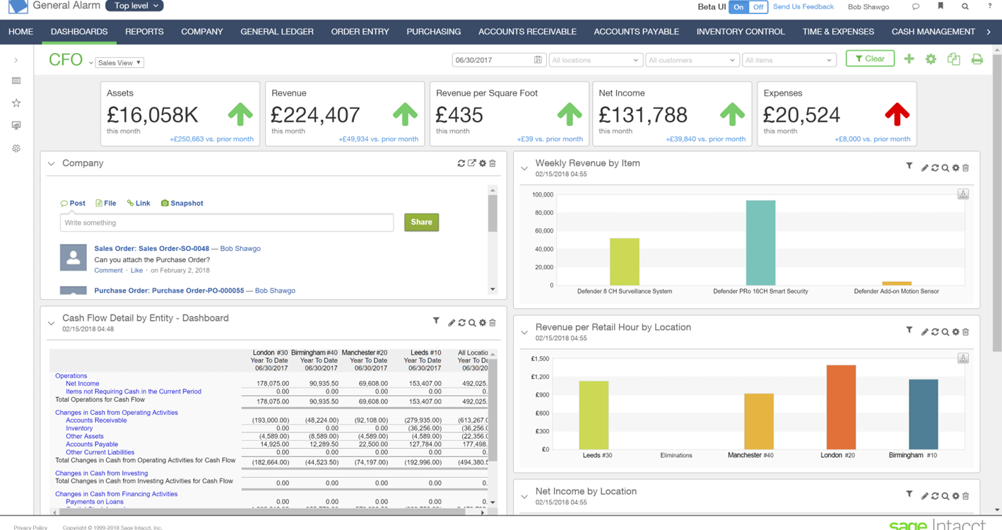Zoom Weekly Revenue by Item with magnifier
The width and height of the screenshot is (1002, 530).
click(945, 168)
